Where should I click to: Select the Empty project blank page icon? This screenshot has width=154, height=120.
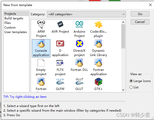41,63
